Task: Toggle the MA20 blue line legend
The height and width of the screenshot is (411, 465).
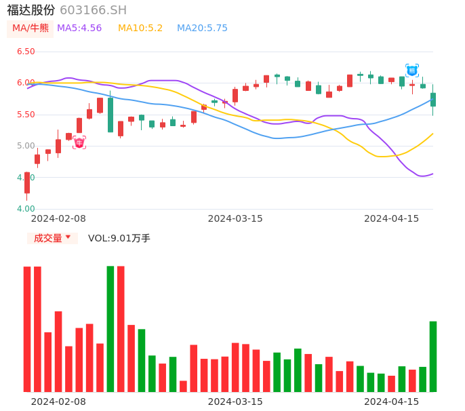Action: coord(202,28)
